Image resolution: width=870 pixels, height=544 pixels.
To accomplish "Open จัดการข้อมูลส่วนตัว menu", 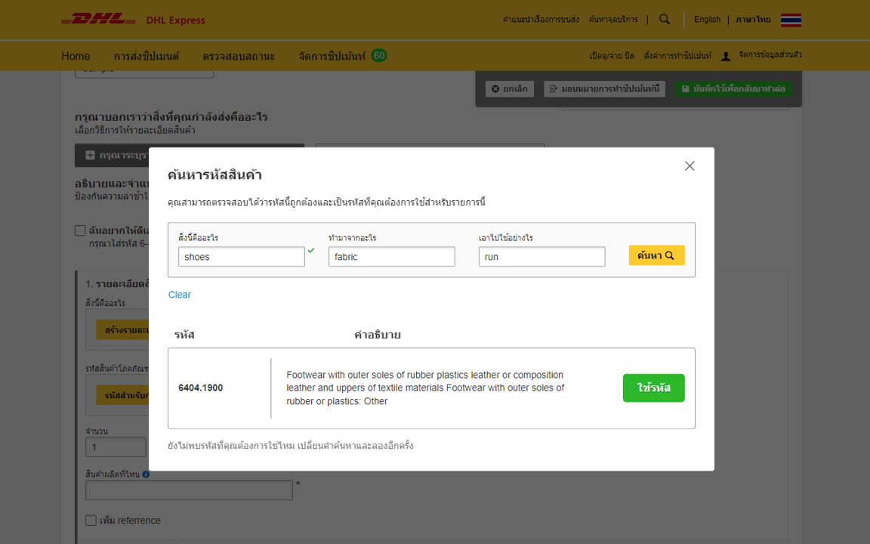I will [x=770, y=55].
